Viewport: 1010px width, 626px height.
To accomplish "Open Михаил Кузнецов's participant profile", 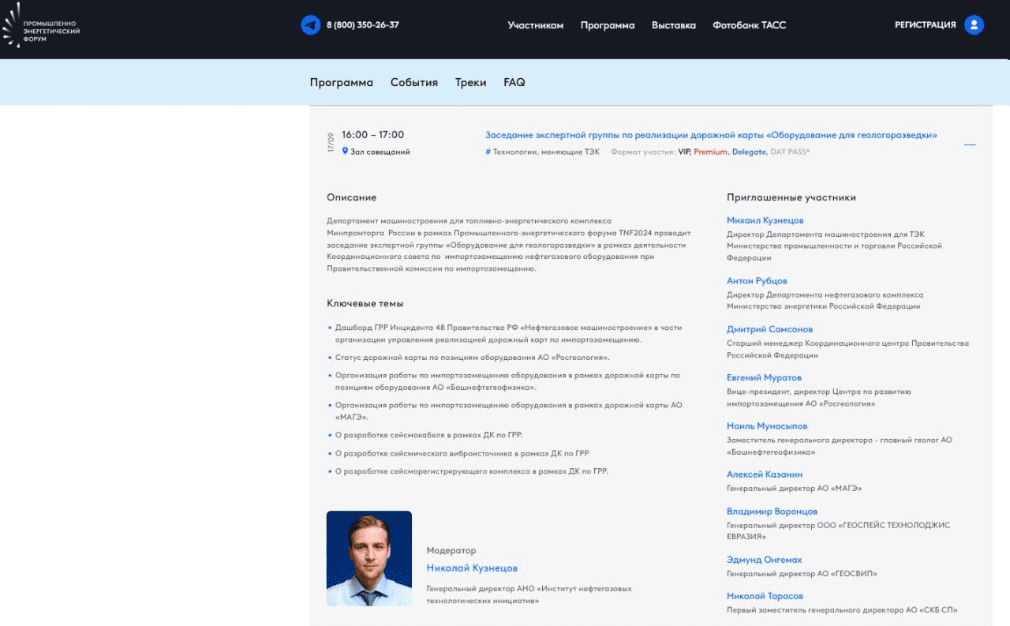I will (765, 220).
